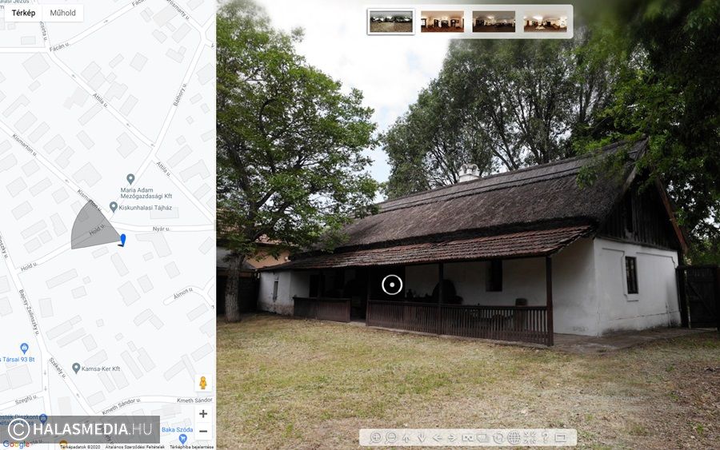Click the globe icon in panorama toolbar

point(514,438)
